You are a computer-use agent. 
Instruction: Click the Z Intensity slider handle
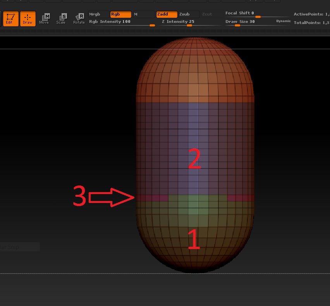tap(189, 25)
